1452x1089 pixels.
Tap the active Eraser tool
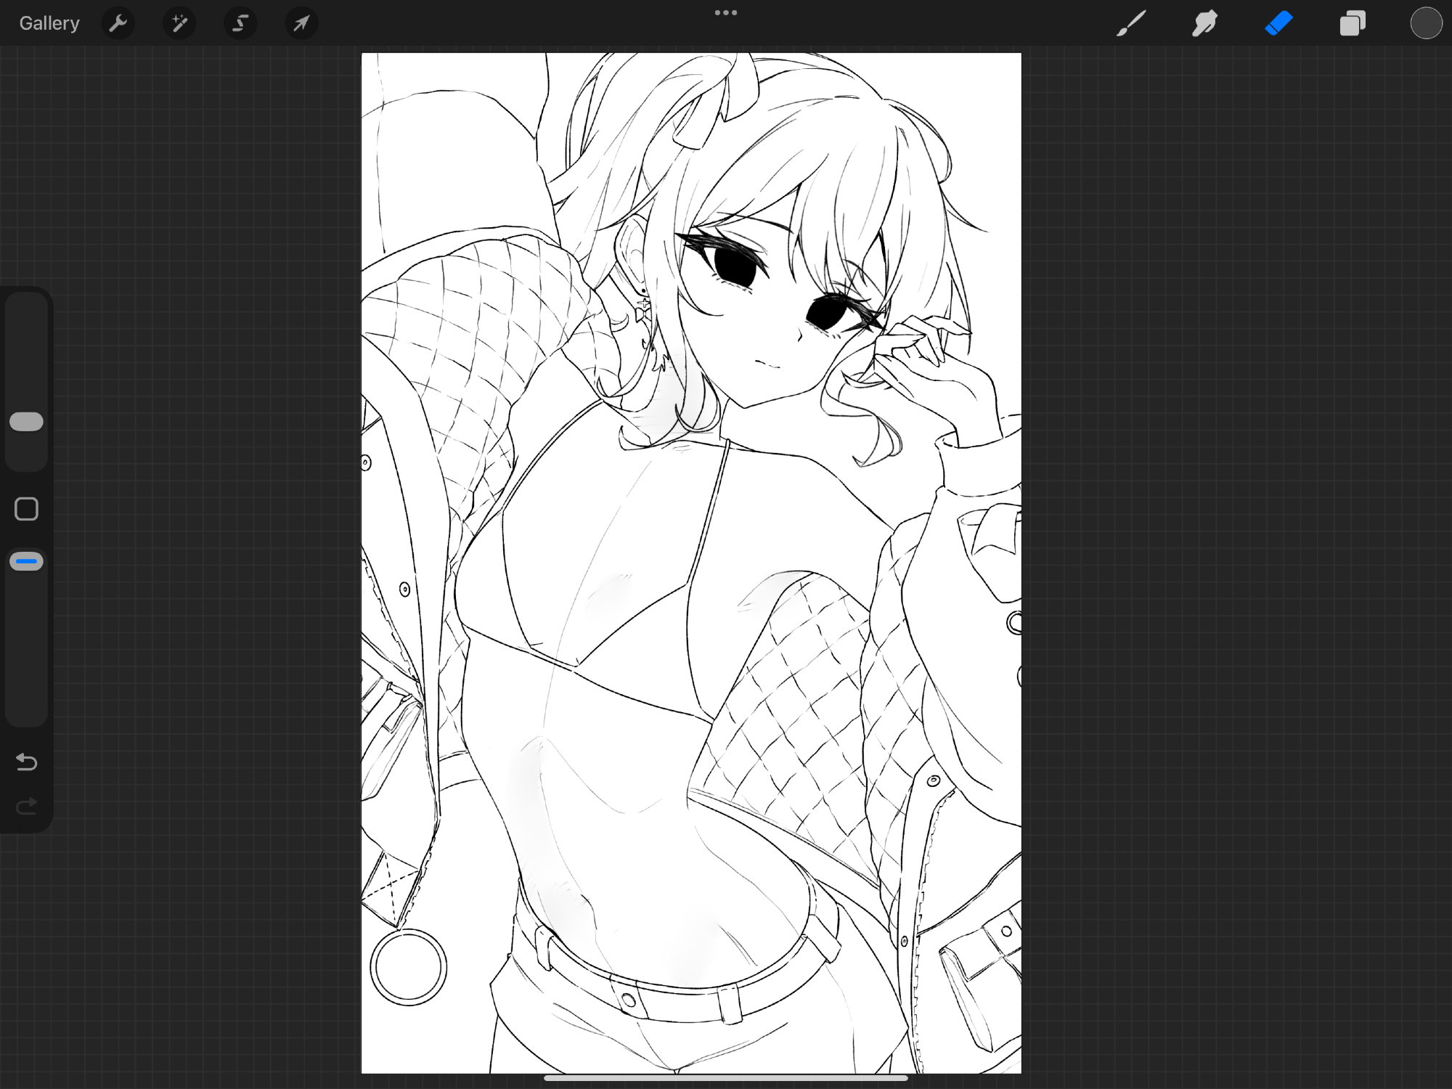[1278, 24]
